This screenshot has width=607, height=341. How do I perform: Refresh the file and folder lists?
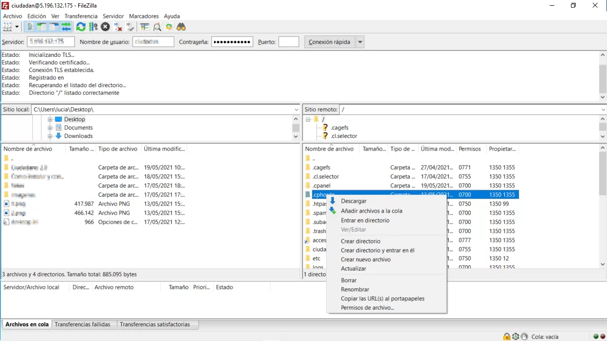(81, 27)
